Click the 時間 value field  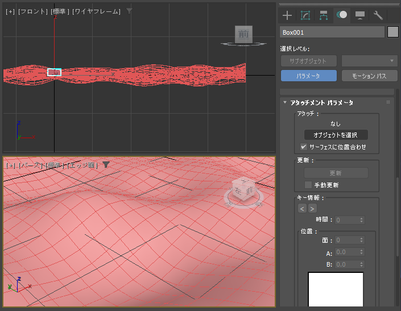[x=347, y=220]
